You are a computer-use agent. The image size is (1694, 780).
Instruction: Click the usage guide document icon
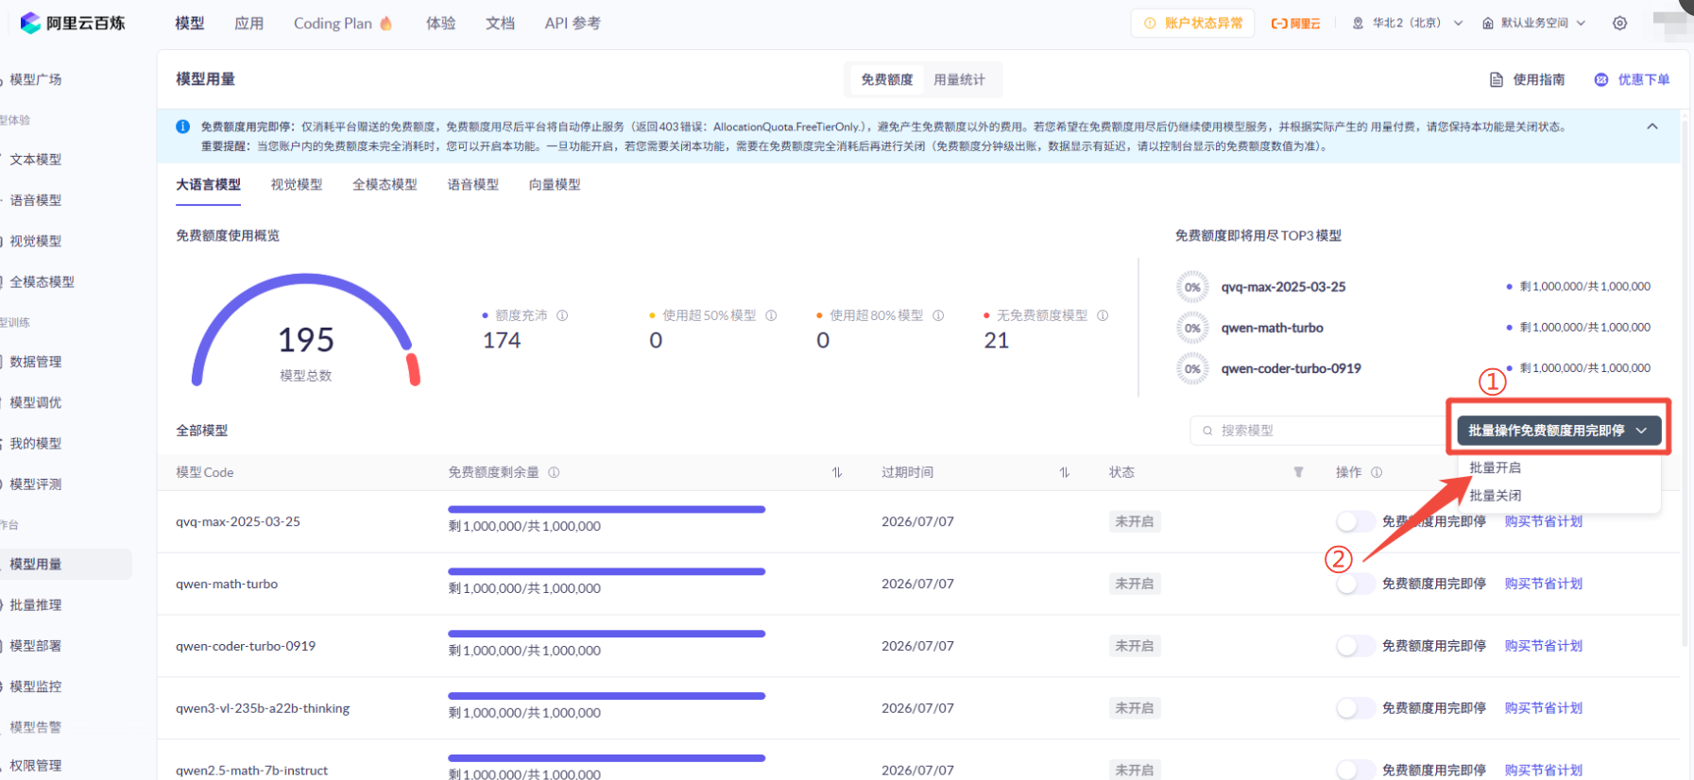(x=1497, y=79)
